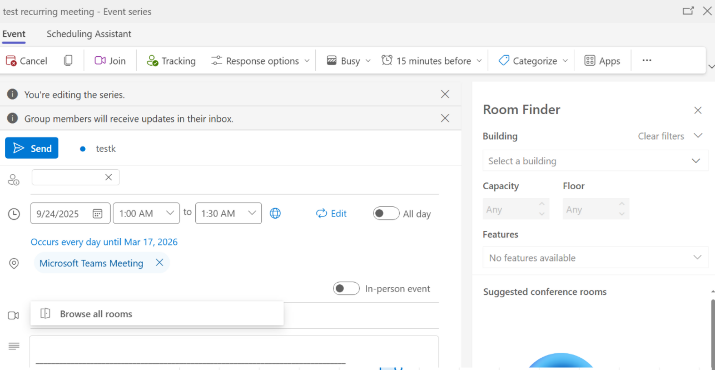Viewport: 715px width, 370px height.
Task: Join the Teams meeting
Action: [110, 61]
